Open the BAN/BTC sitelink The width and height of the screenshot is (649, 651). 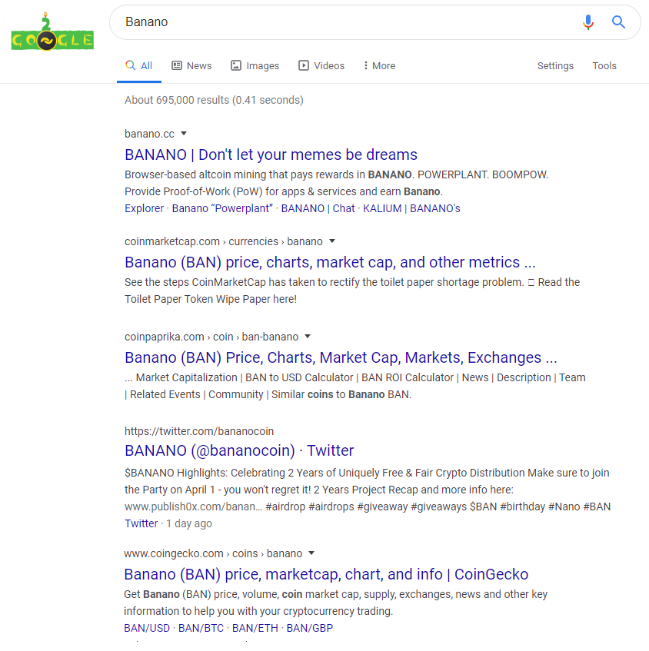201,628
